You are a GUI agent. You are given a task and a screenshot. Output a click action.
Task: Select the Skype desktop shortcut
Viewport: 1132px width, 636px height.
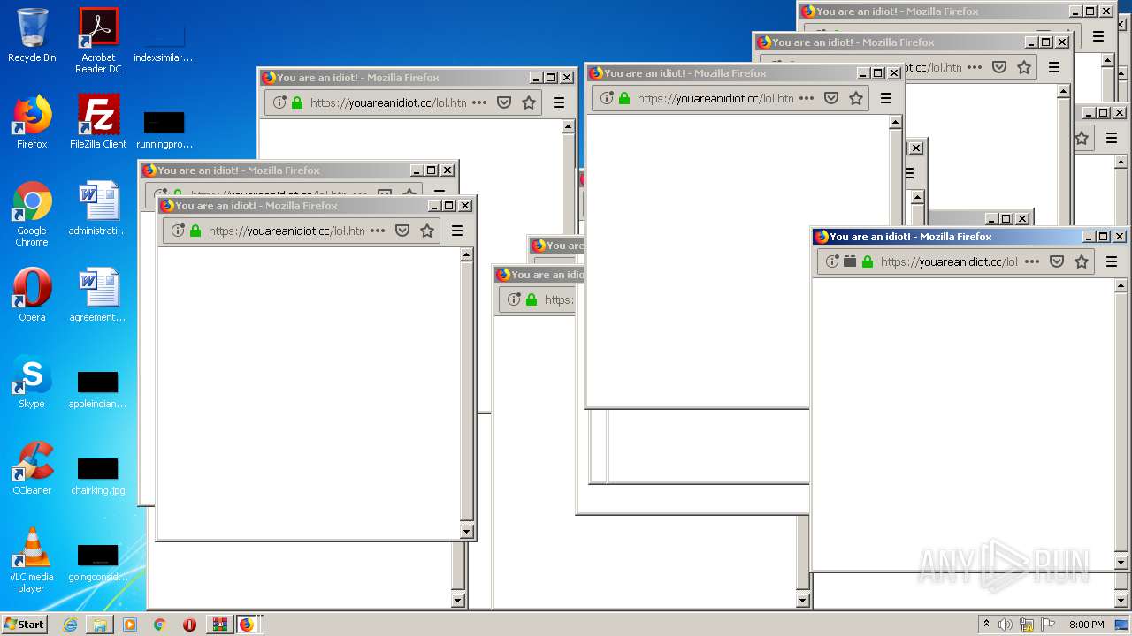32,382
